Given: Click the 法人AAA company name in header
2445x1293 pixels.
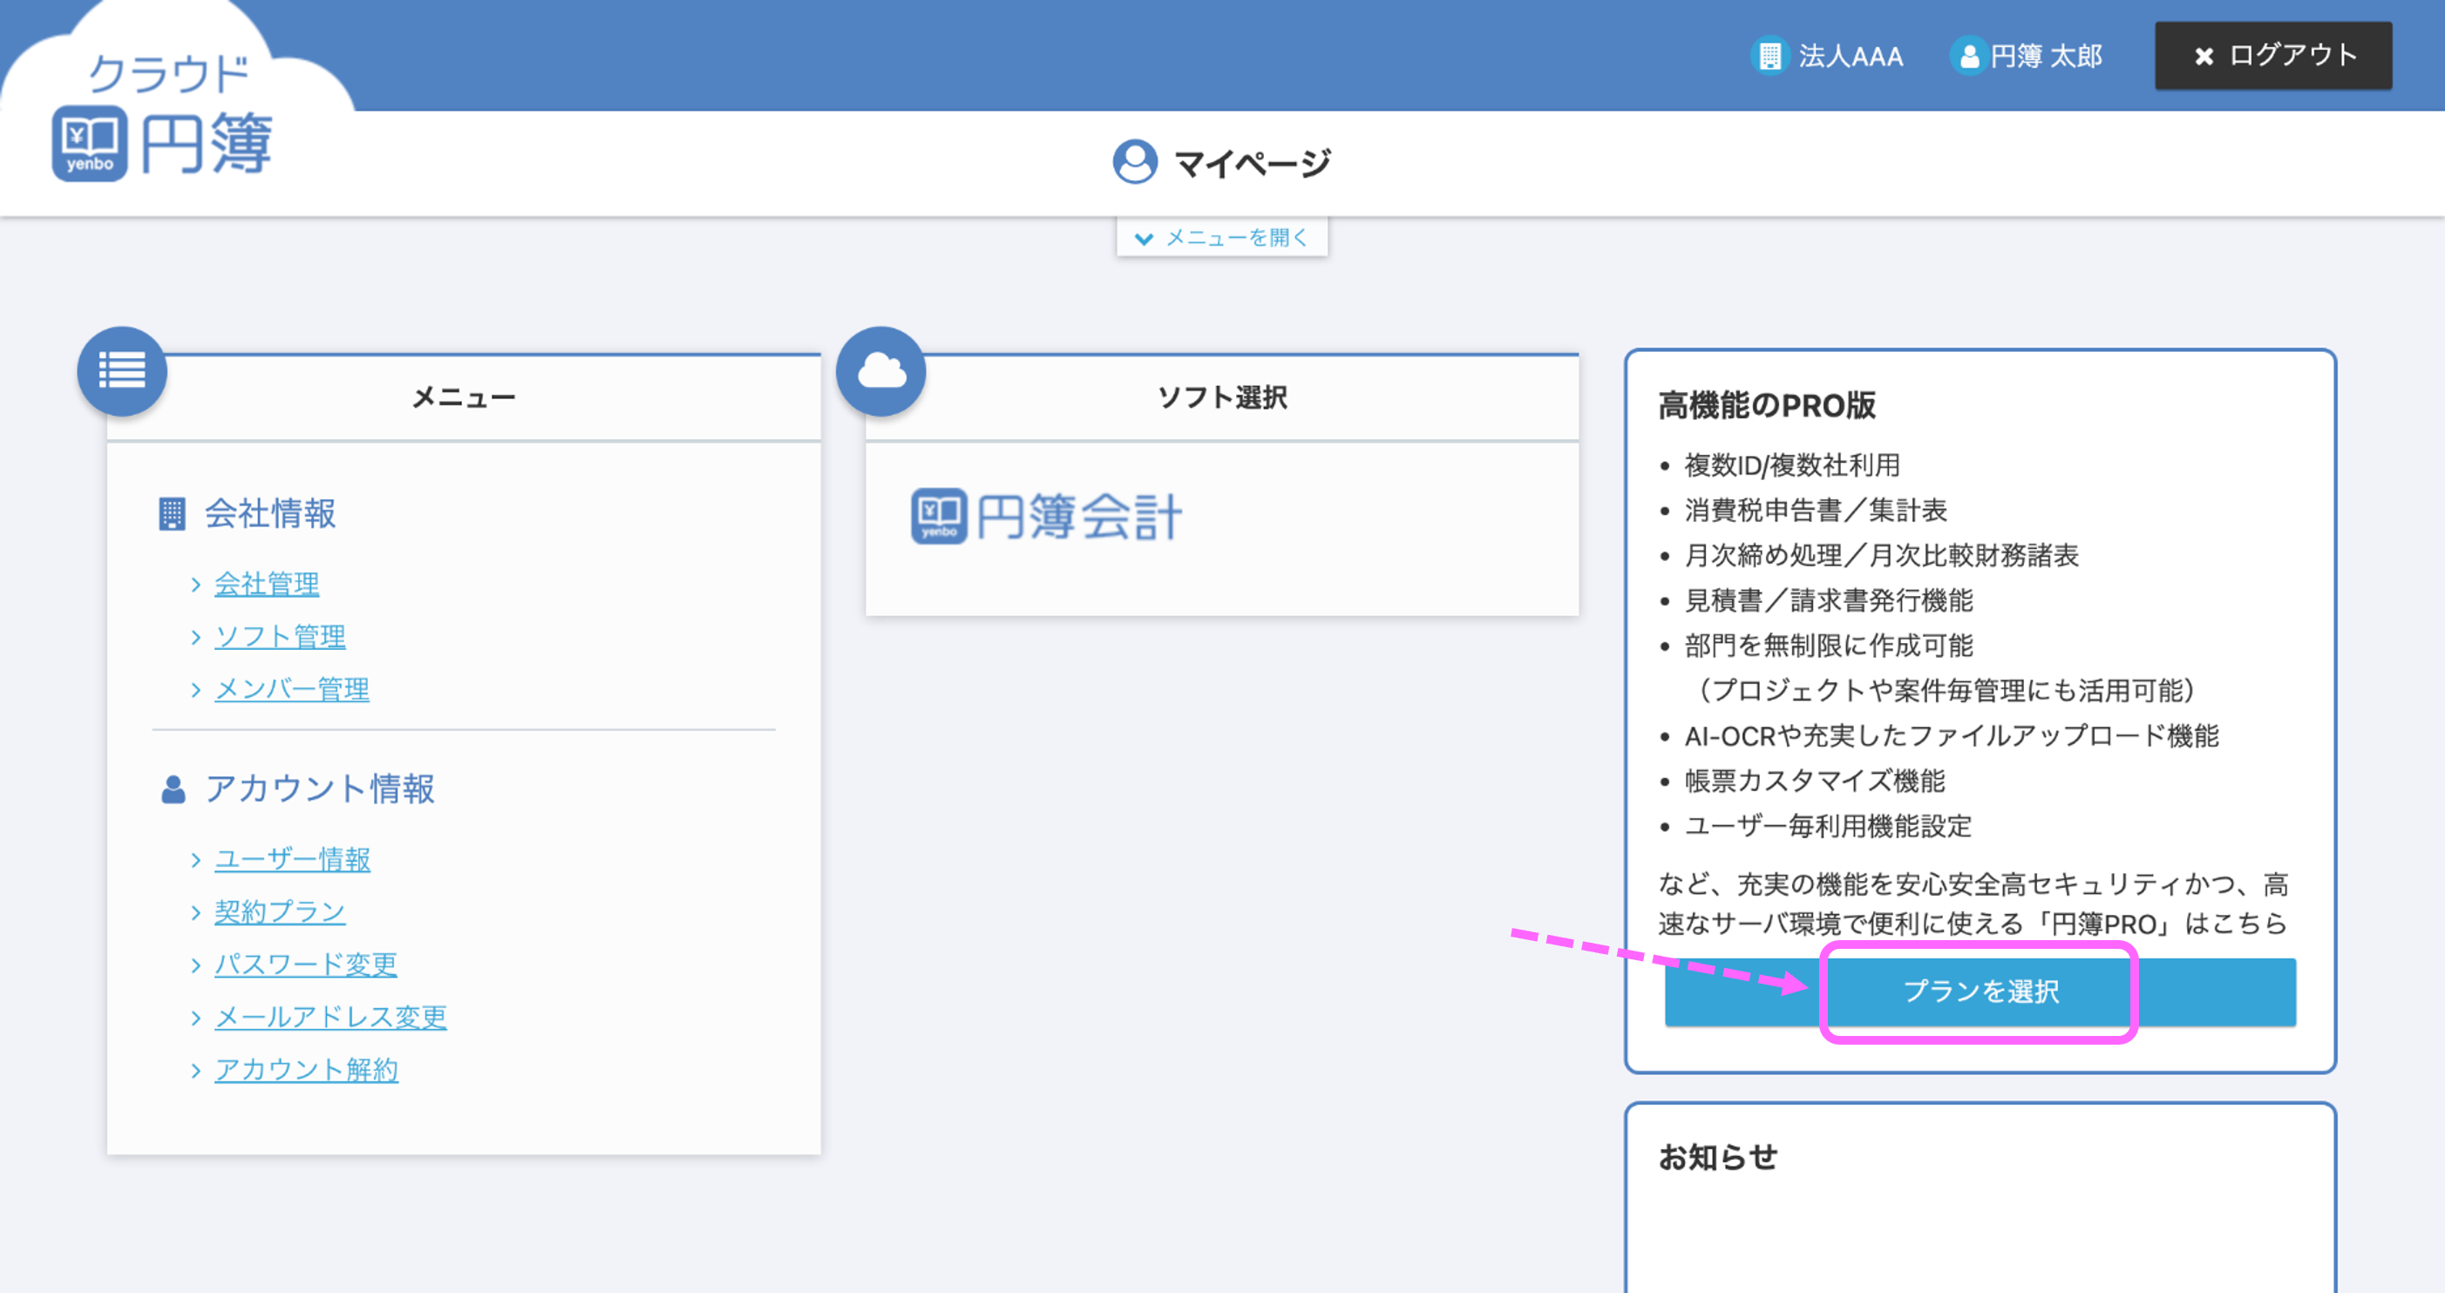Looking at the screenshot, I should tap(1851, 56).
